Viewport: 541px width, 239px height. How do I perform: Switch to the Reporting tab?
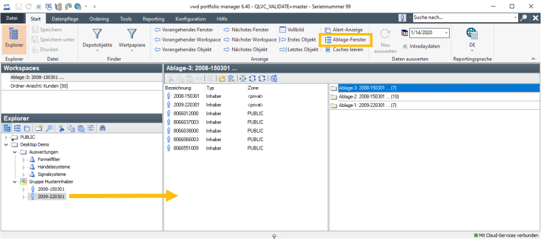(153, 19)
